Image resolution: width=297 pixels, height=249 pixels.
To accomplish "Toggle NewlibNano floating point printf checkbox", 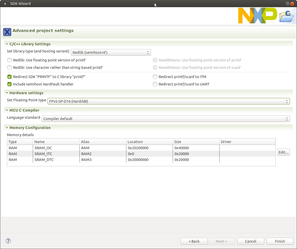I will pyautogui.click(x=155, y=60).
